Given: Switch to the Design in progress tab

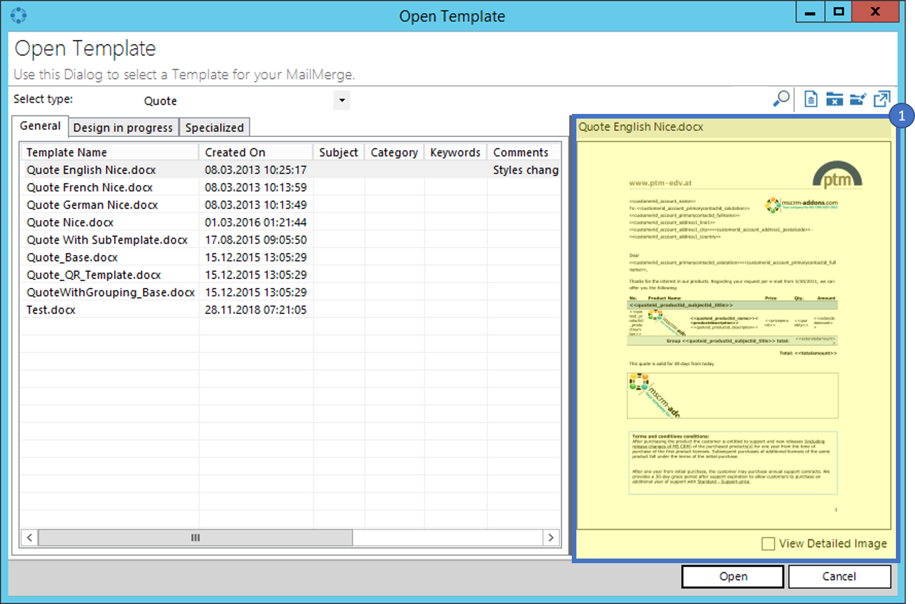Looking at the screenshot, I should (x=123, y=127).
